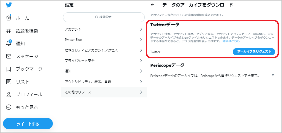Open the ブックマーク bookmark icon

[9, 69]
